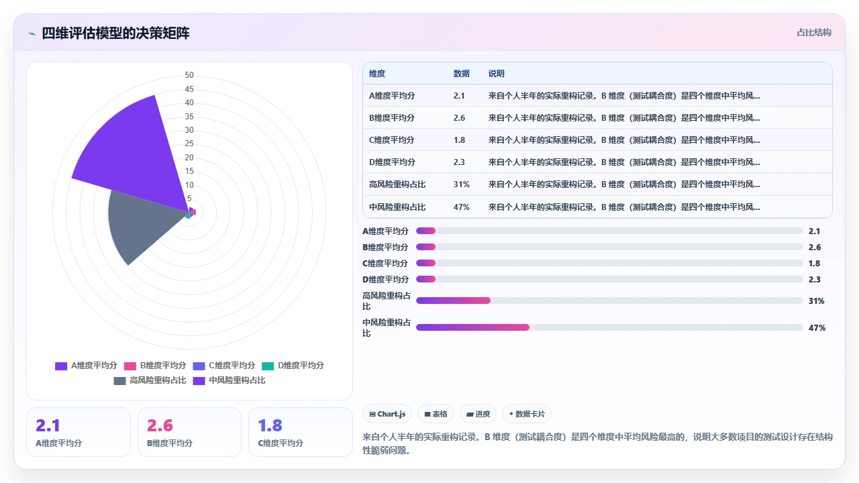859x483 pixels.
Task: Click the 高风险重构占比 label left of its progress bar
Action: [x=386, y=301]
